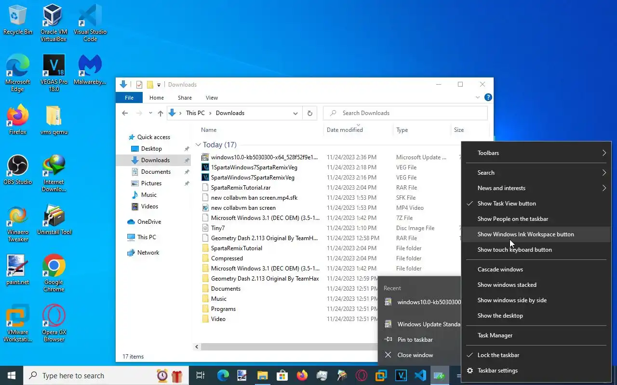Click the Explorer Back arrow

125,113
